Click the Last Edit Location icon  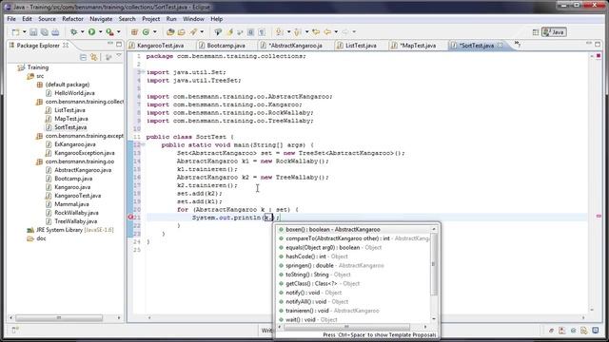(x=316, y=32)
